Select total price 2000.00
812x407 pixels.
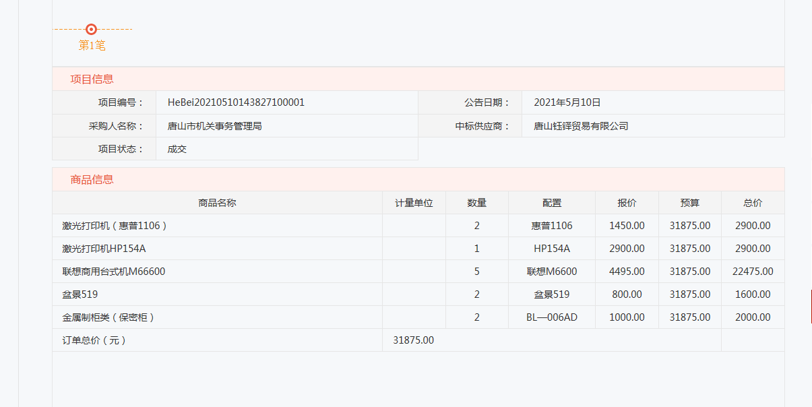click(753, 317)
